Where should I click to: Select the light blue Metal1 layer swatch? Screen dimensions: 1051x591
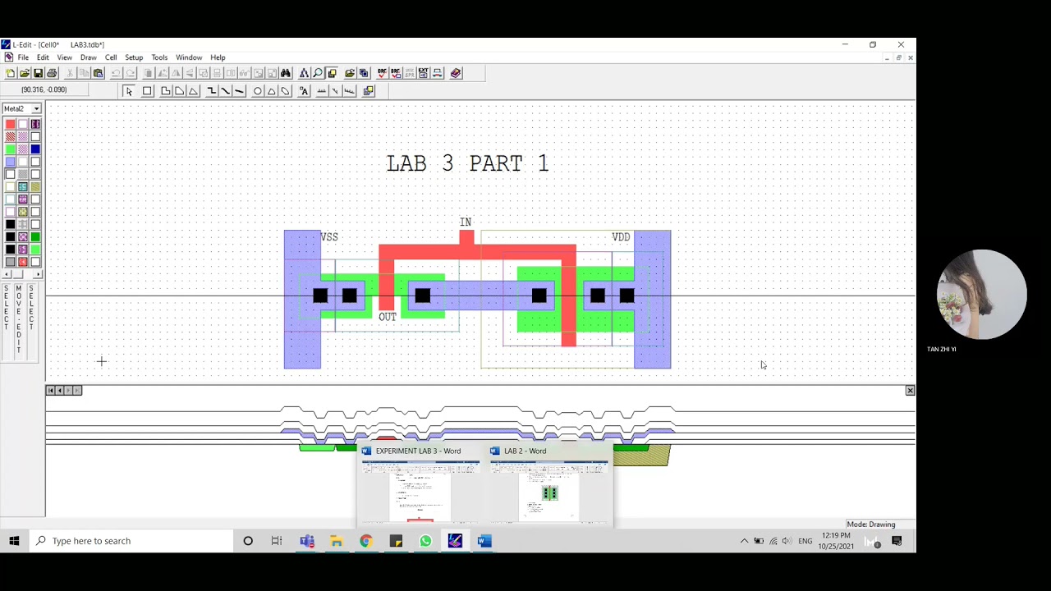pos(11,162)
